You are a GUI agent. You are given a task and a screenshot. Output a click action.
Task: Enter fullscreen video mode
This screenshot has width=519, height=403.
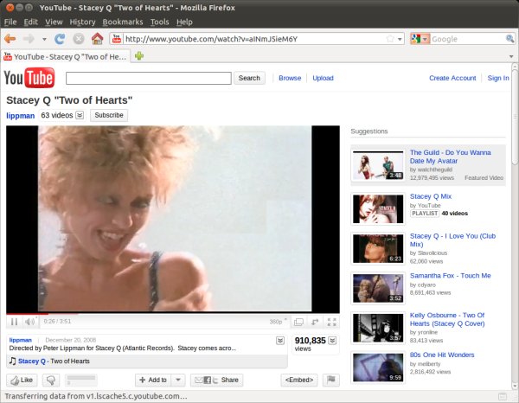click(x=331, y=322)
